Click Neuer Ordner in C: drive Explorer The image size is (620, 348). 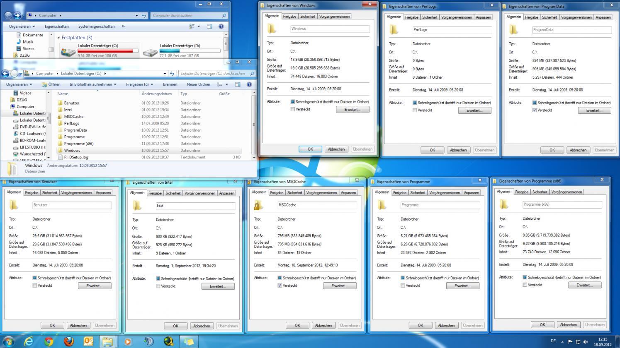click(199, 84)
